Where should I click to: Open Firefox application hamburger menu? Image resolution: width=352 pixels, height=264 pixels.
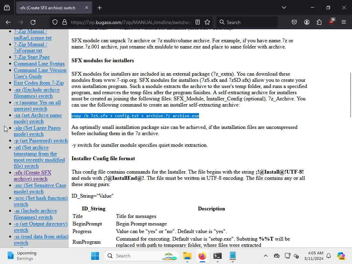tap(344, 22)
